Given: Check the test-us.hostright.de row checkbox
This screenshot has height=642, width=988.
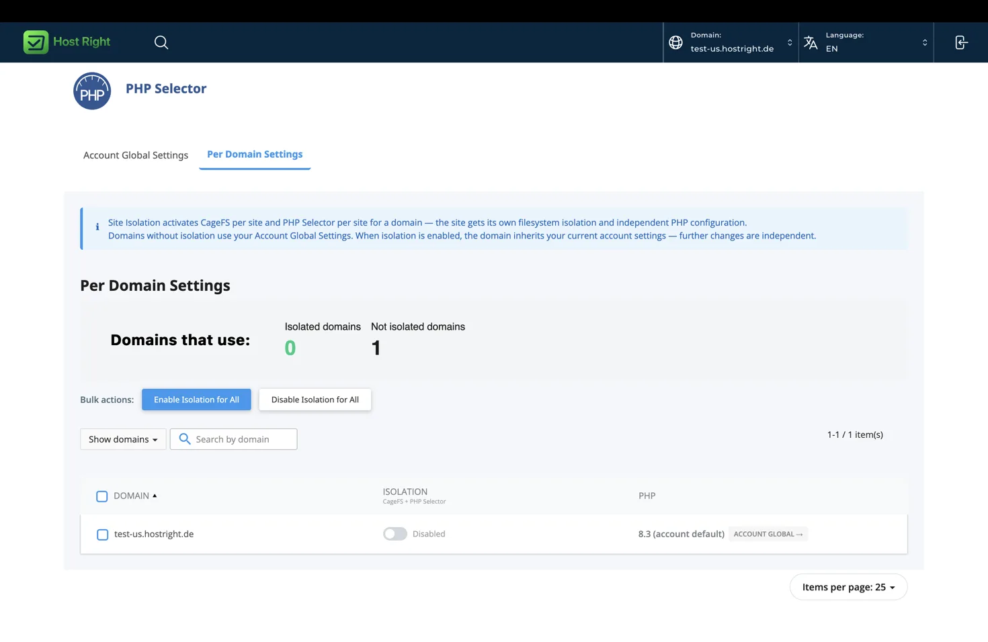Looking at the screenshot, I should coord(102,535).
